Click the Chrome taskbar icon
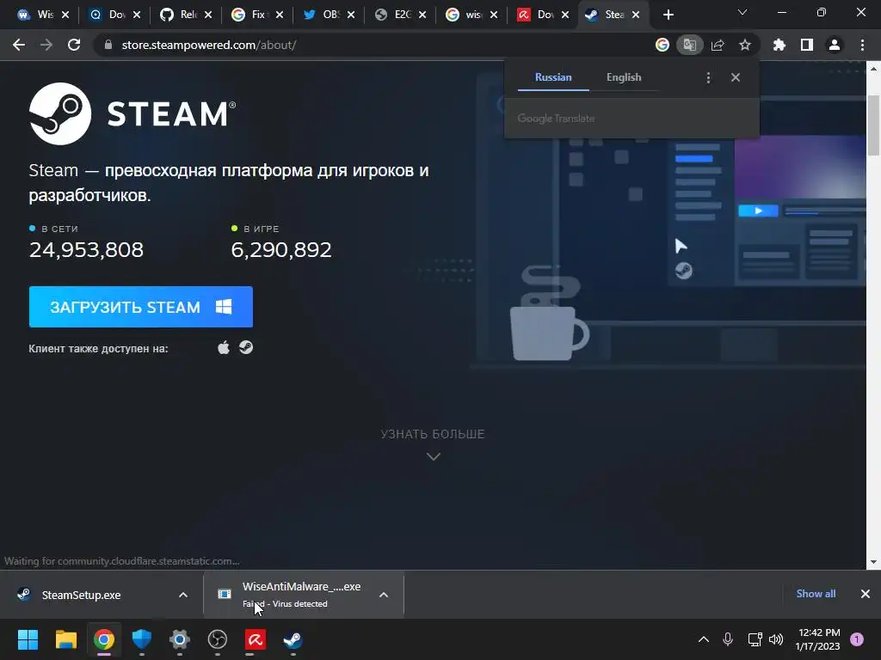The image size is (881, 660). click(103, 639)
